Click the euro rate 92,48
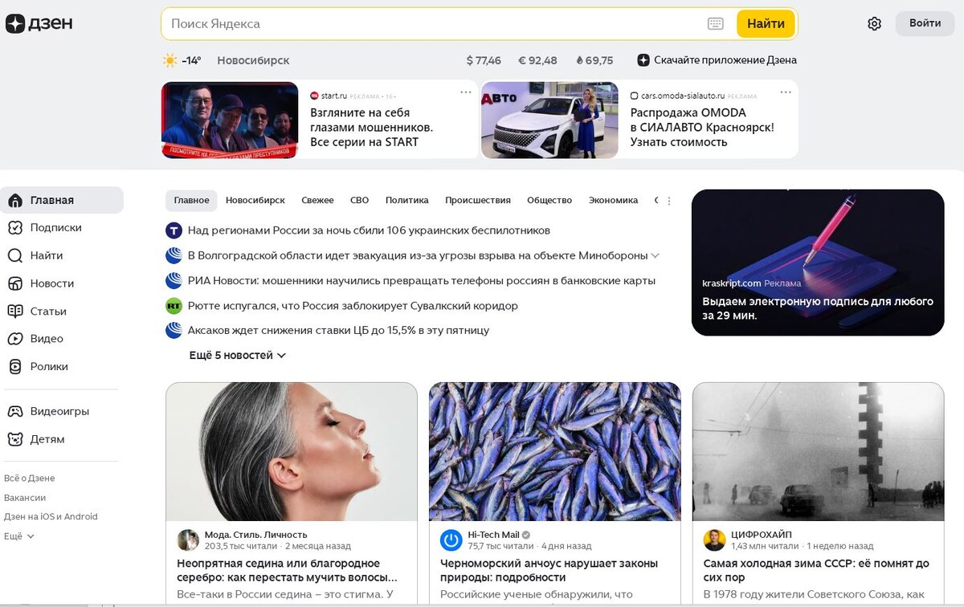This screenshot has width=964, height=607. click(537, 60)
